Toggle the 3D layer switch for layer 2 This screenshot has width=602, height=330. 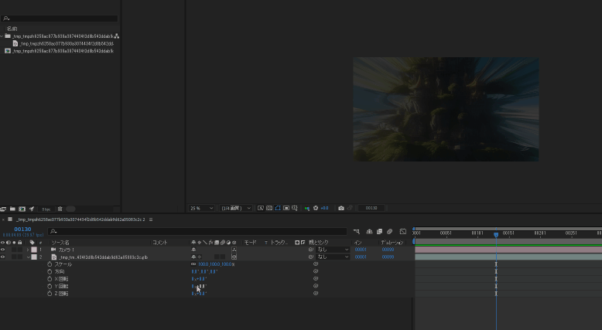click(x=234, y=257)
